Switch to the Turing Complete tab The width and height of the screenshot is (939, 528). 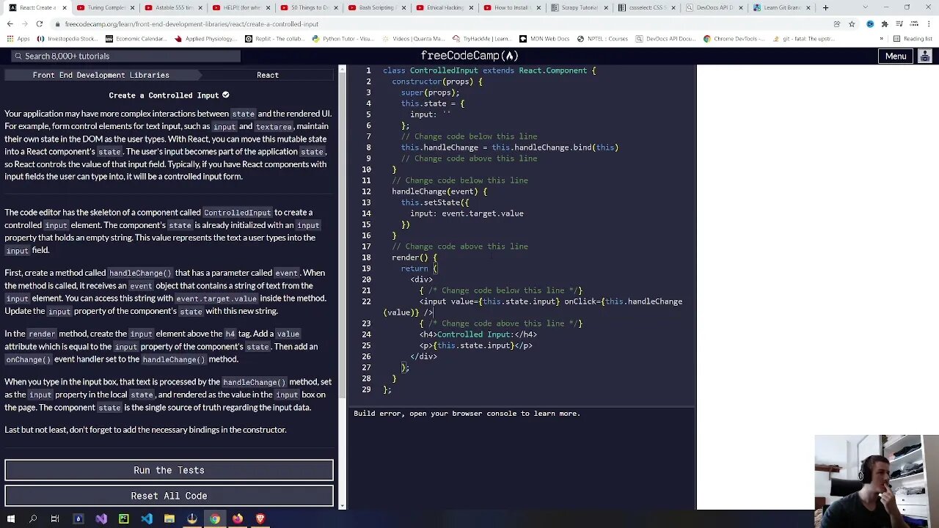tap(106, 8)
